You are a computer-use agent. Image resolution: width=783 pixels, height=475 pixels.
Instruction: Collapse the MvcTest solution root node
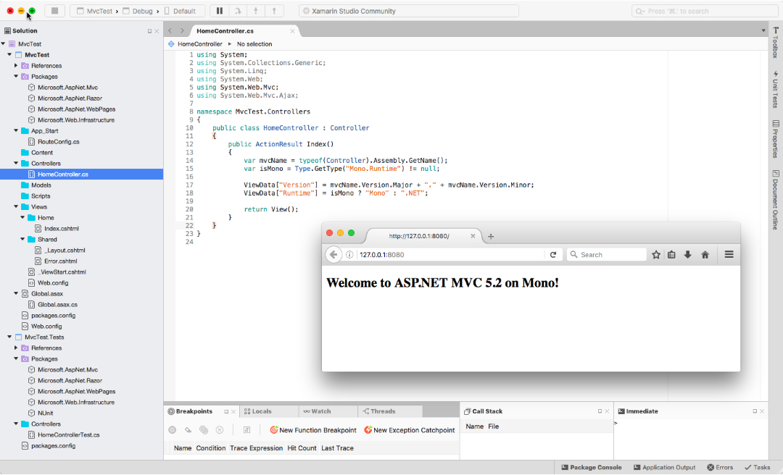pos(4,44)
